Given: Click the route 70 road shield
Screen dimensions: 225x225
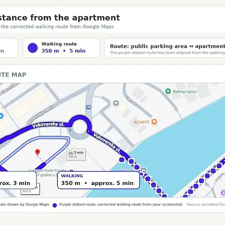Looking at the screenshot, I should coord(88,107).
